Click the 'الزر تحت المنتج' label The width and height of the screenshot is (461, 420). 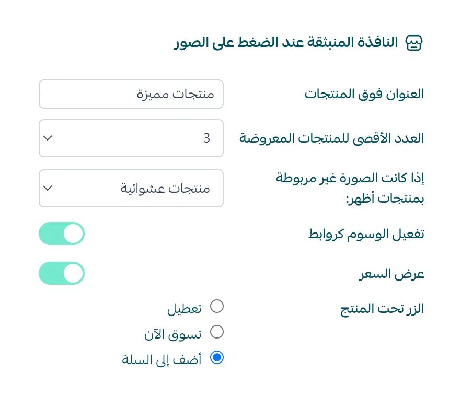click(x=382, y=309)
